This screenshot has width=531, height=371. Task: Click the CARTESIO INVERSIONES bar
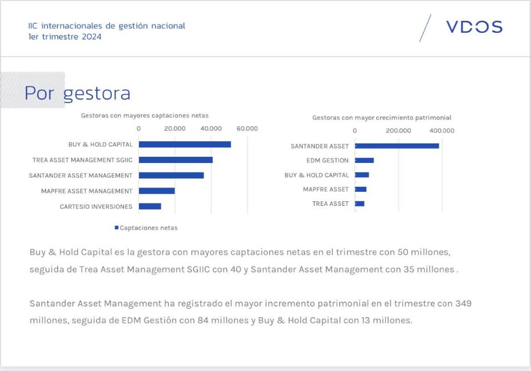(x=150, y=206)
